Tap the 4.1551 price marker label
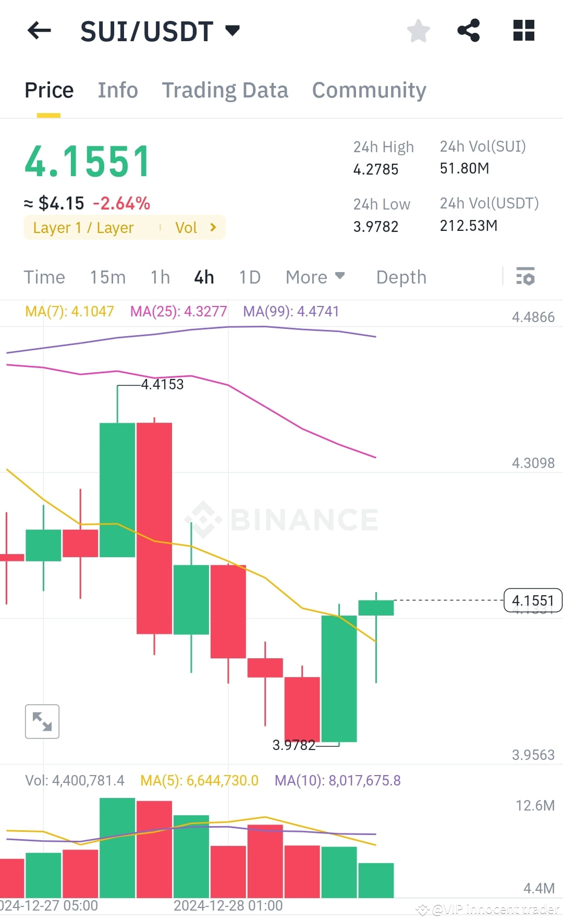This screenshot has height=921, width=563. tap(533, 600)
